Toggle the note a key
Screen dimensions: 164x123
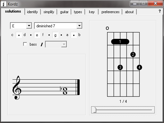(67, 35)
